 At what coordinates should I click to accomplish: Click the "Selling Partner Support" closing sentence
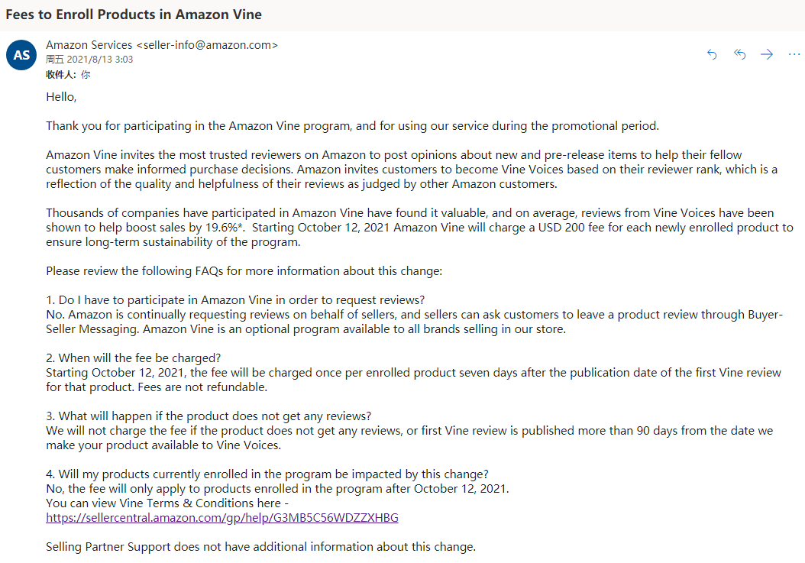click(x=260, y=547)
